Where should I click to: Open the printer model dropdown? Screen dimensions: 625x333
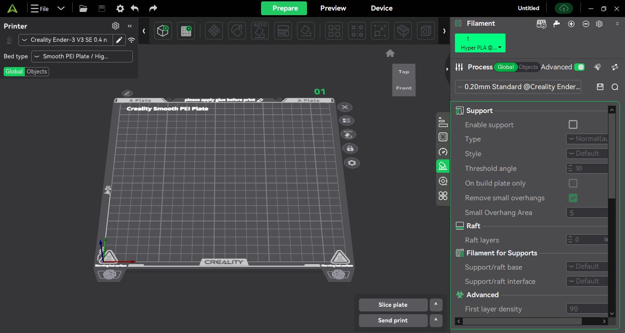pyautogui.click(x=66, y=40)
